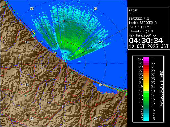Select the teal 7–9 dBZ legend band
This screenshot has height=127, width=170.
coord(146,111)
